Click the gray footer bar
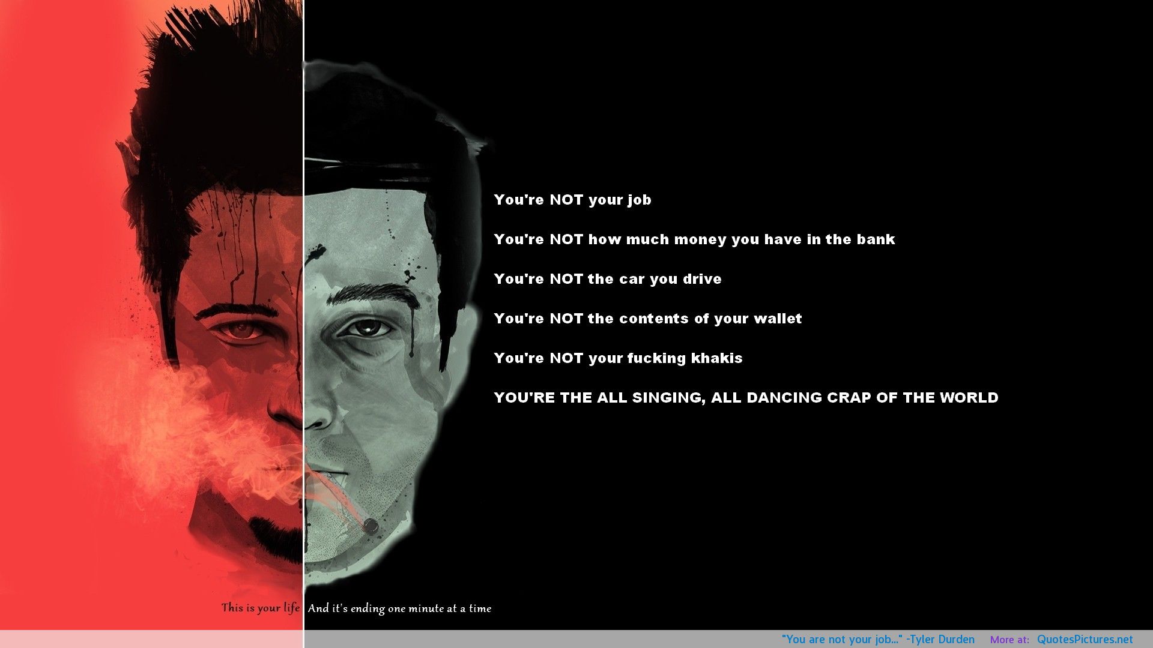The image size is (1153, 648). [x=540, y=640]
